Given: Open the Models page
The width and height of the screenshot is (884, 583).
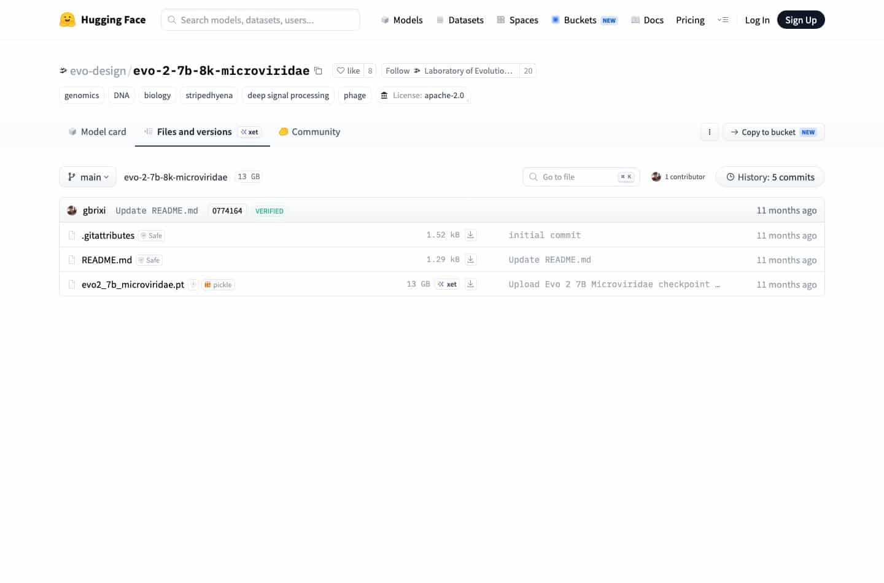Looking at the screenshot, I should 401,20.
